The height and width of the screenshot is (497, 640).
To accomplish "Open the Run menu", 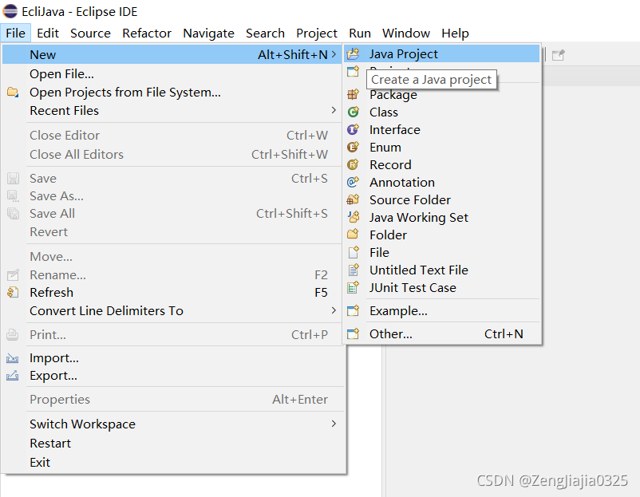I will click(x=360, y=33).
